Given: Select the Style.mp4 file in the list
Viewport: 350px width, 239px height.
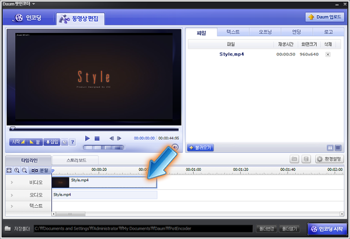Looking at the screenshot, I should click(232, 54).
